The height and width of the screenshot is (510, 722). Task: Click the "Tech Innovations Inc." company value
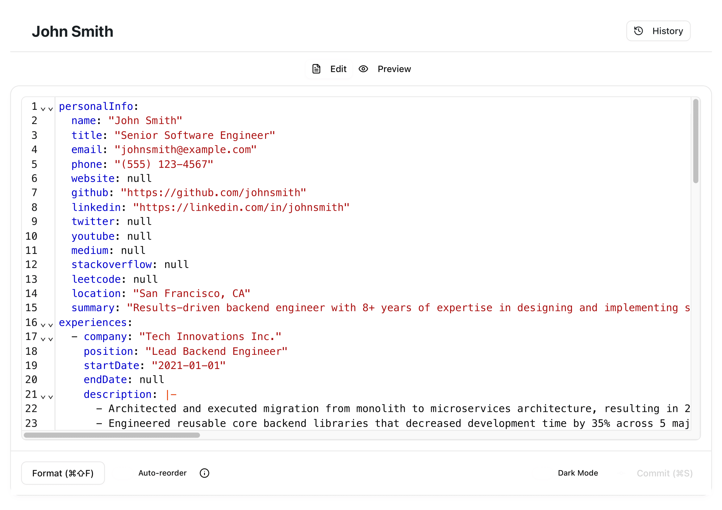tap(210, 337)
